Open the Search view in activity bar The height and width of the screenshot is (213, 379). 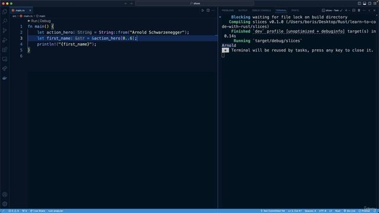(x=5, y=21)
